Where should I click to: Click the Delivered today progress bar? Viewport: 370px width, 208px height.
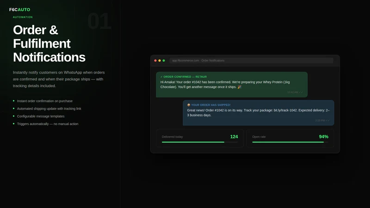(x=200, y=142)
